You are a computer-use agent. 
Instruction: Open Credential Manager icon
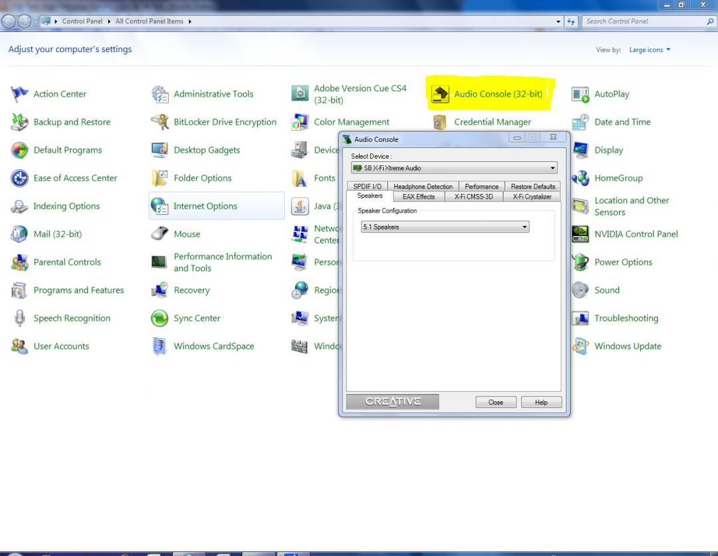pos(440,122)
